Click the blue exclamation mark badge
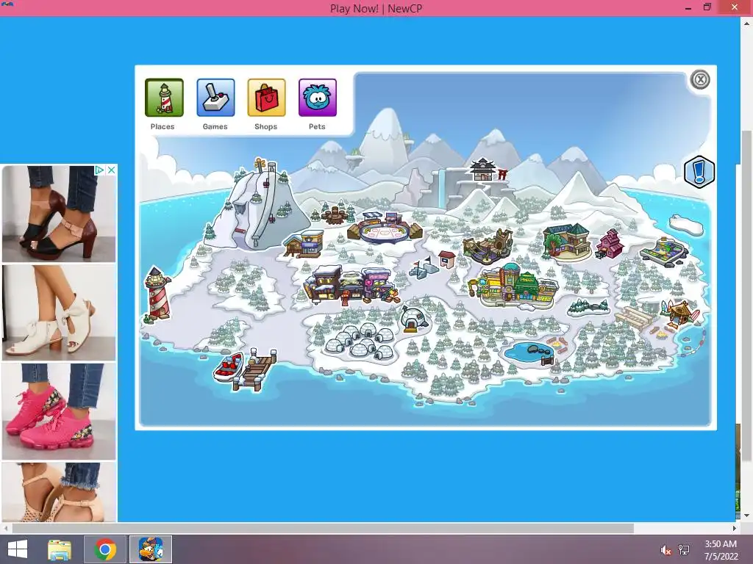The image size is (753, 564). tap(699, 172)
